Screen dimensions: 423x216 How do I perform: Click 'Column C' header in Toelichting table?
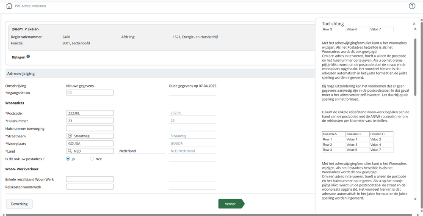point(382,134)
